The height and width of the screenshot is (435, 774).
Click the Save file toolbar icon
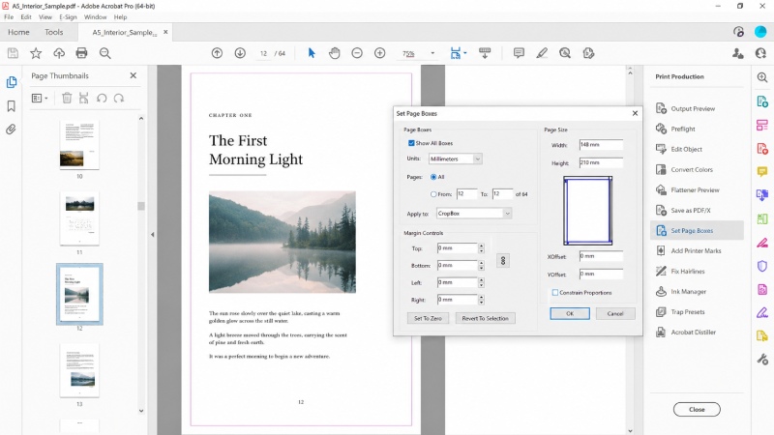click(x=13, y=53)
